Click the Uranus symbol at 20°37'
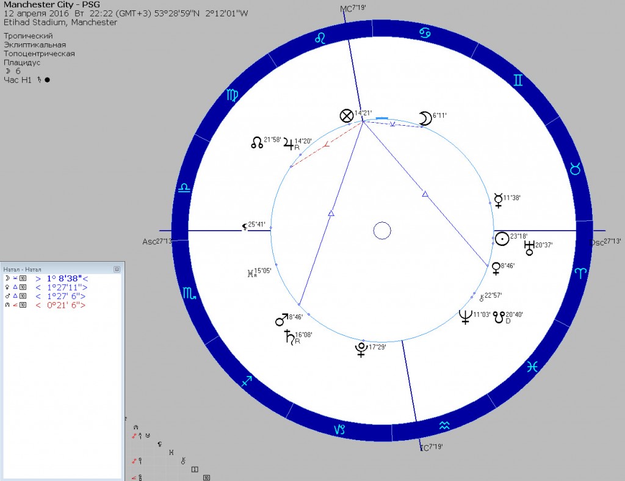 (x=529, y=248)
